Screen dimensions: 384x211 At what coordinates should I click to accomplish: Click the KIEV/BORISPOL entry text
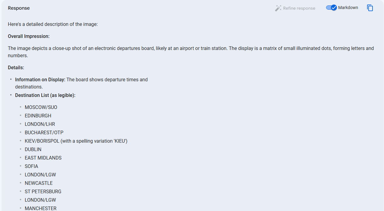76,141
